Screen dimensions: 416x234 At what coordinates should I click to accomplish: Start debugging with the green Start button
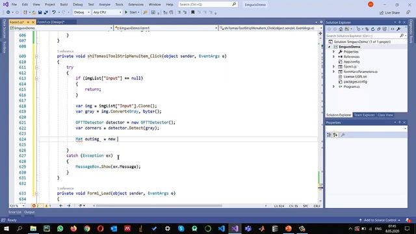click(x=132, y=12)
